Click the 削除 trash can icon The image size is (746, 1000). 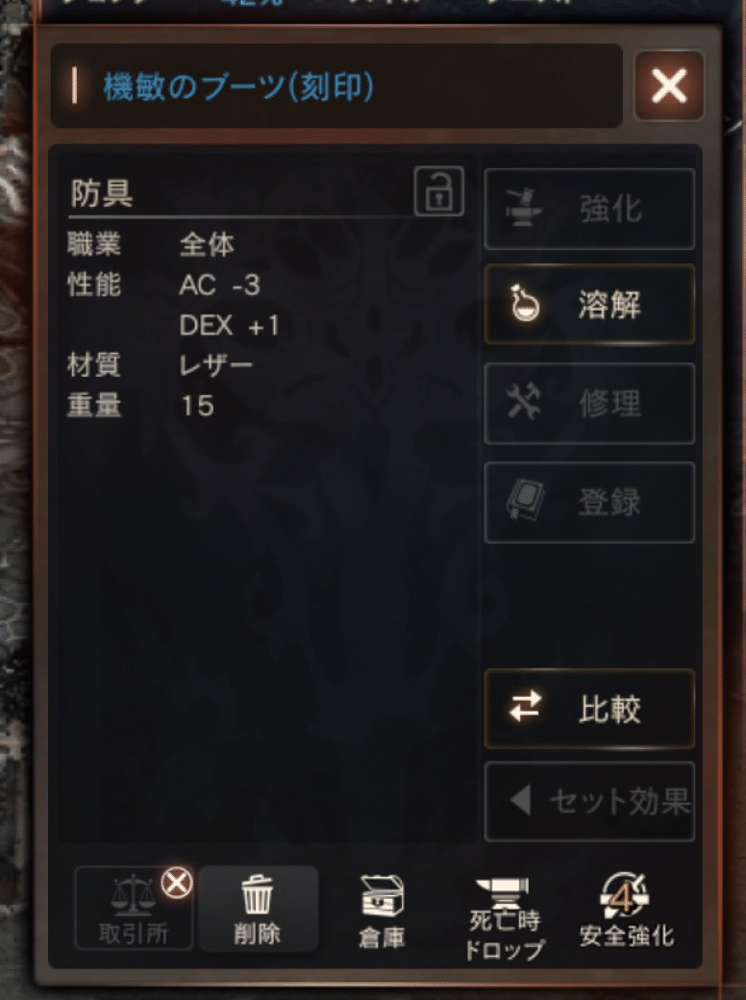tap(257, 894)
